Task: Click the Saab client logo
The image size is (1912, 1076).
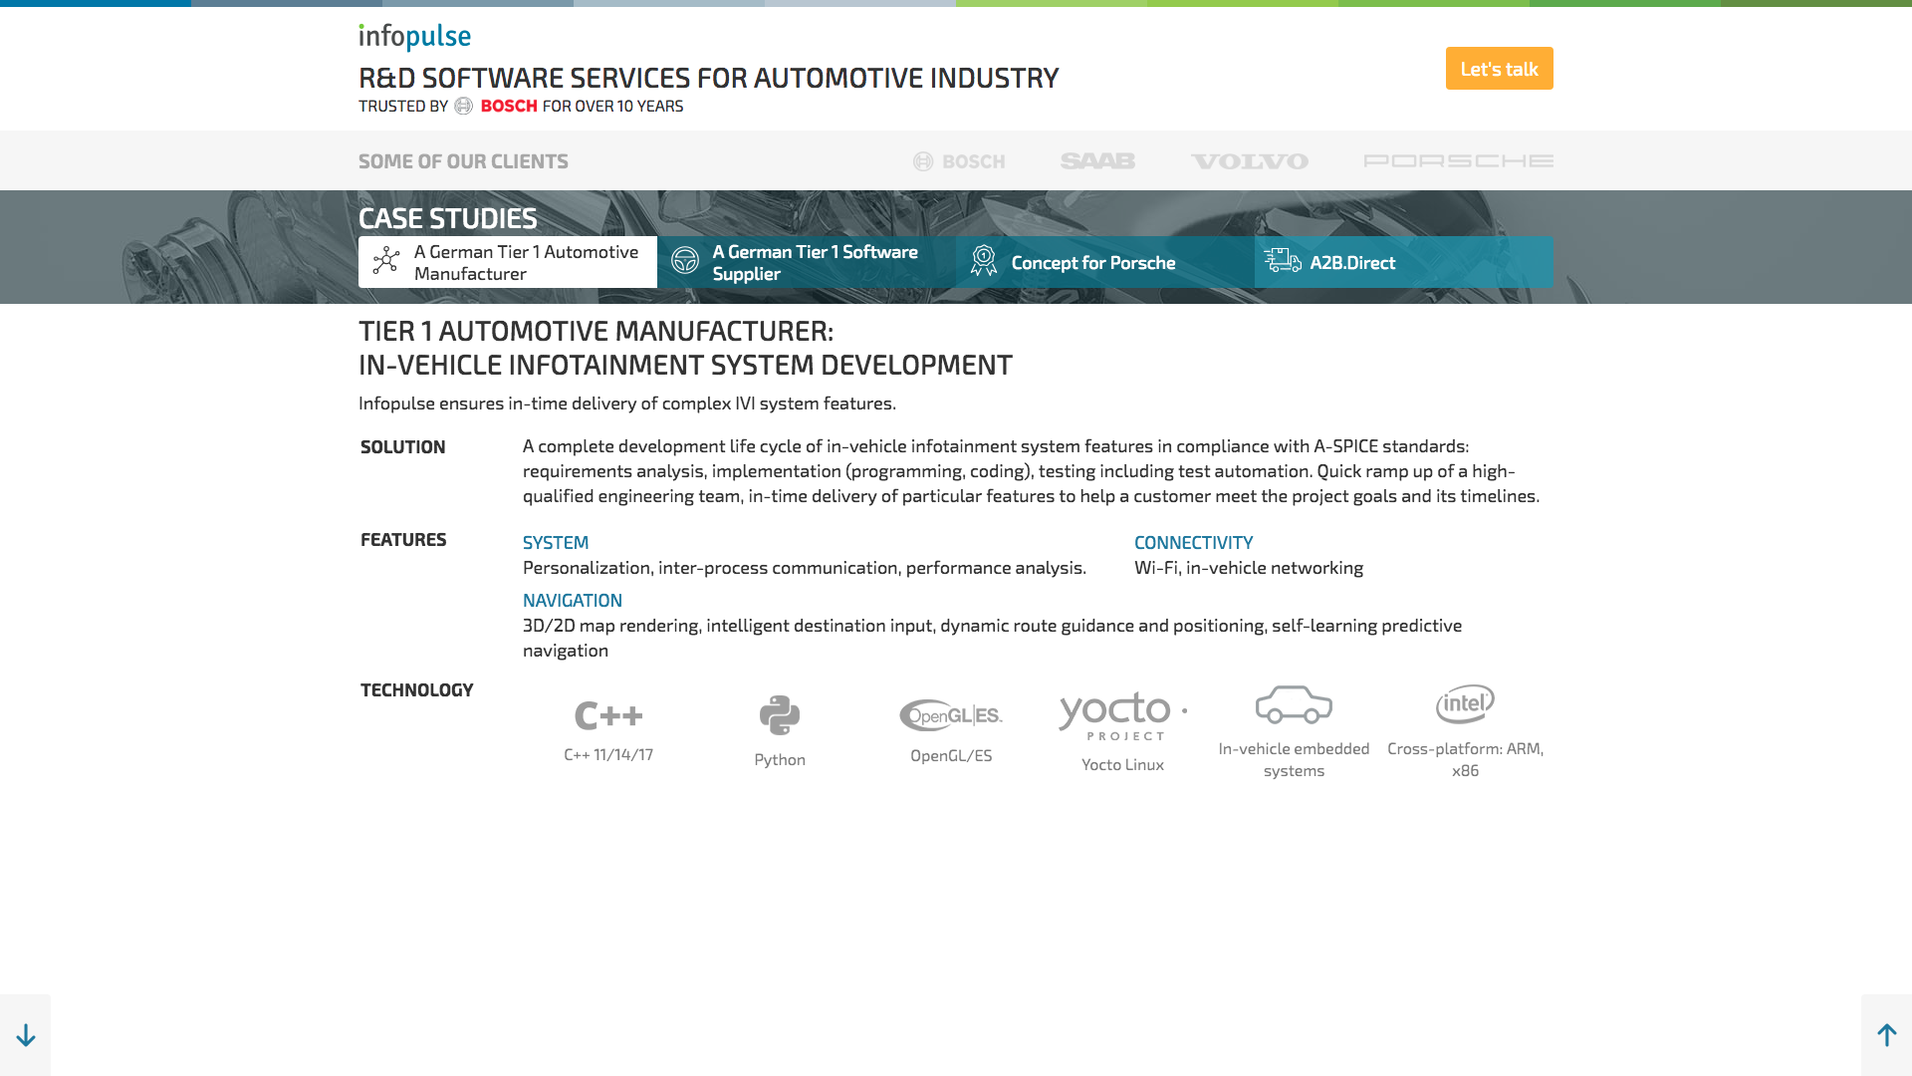Action: (1097, 161)
